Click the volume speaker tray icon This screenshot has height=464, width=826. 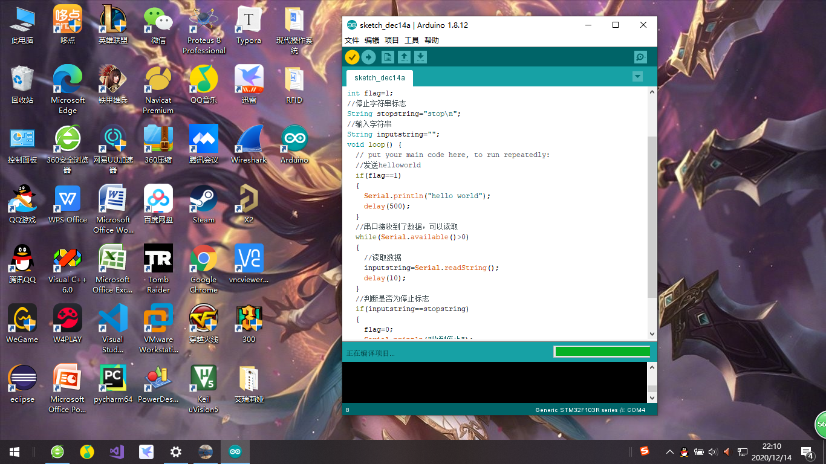click(x=712, y=451)
